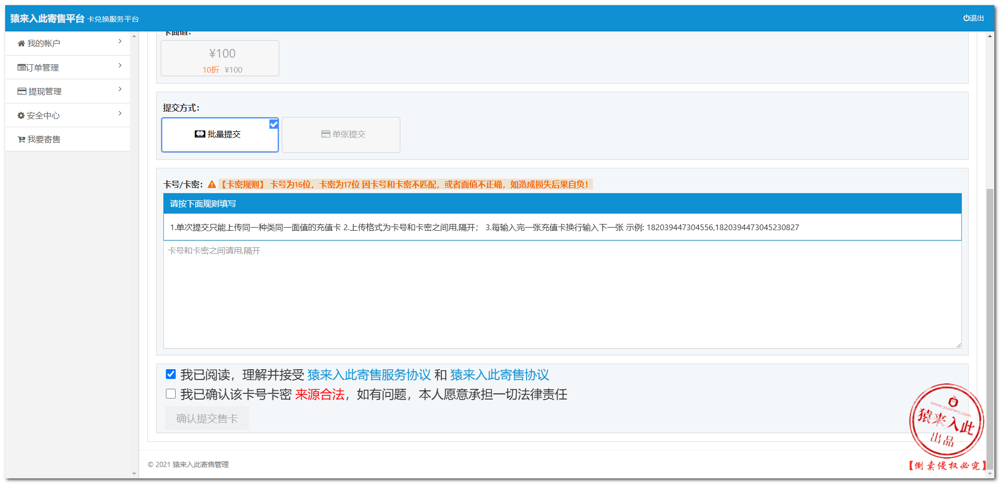Click the home icon beside 我的帐户
The image size is (1000, 484).
click(x=21, y=44)
